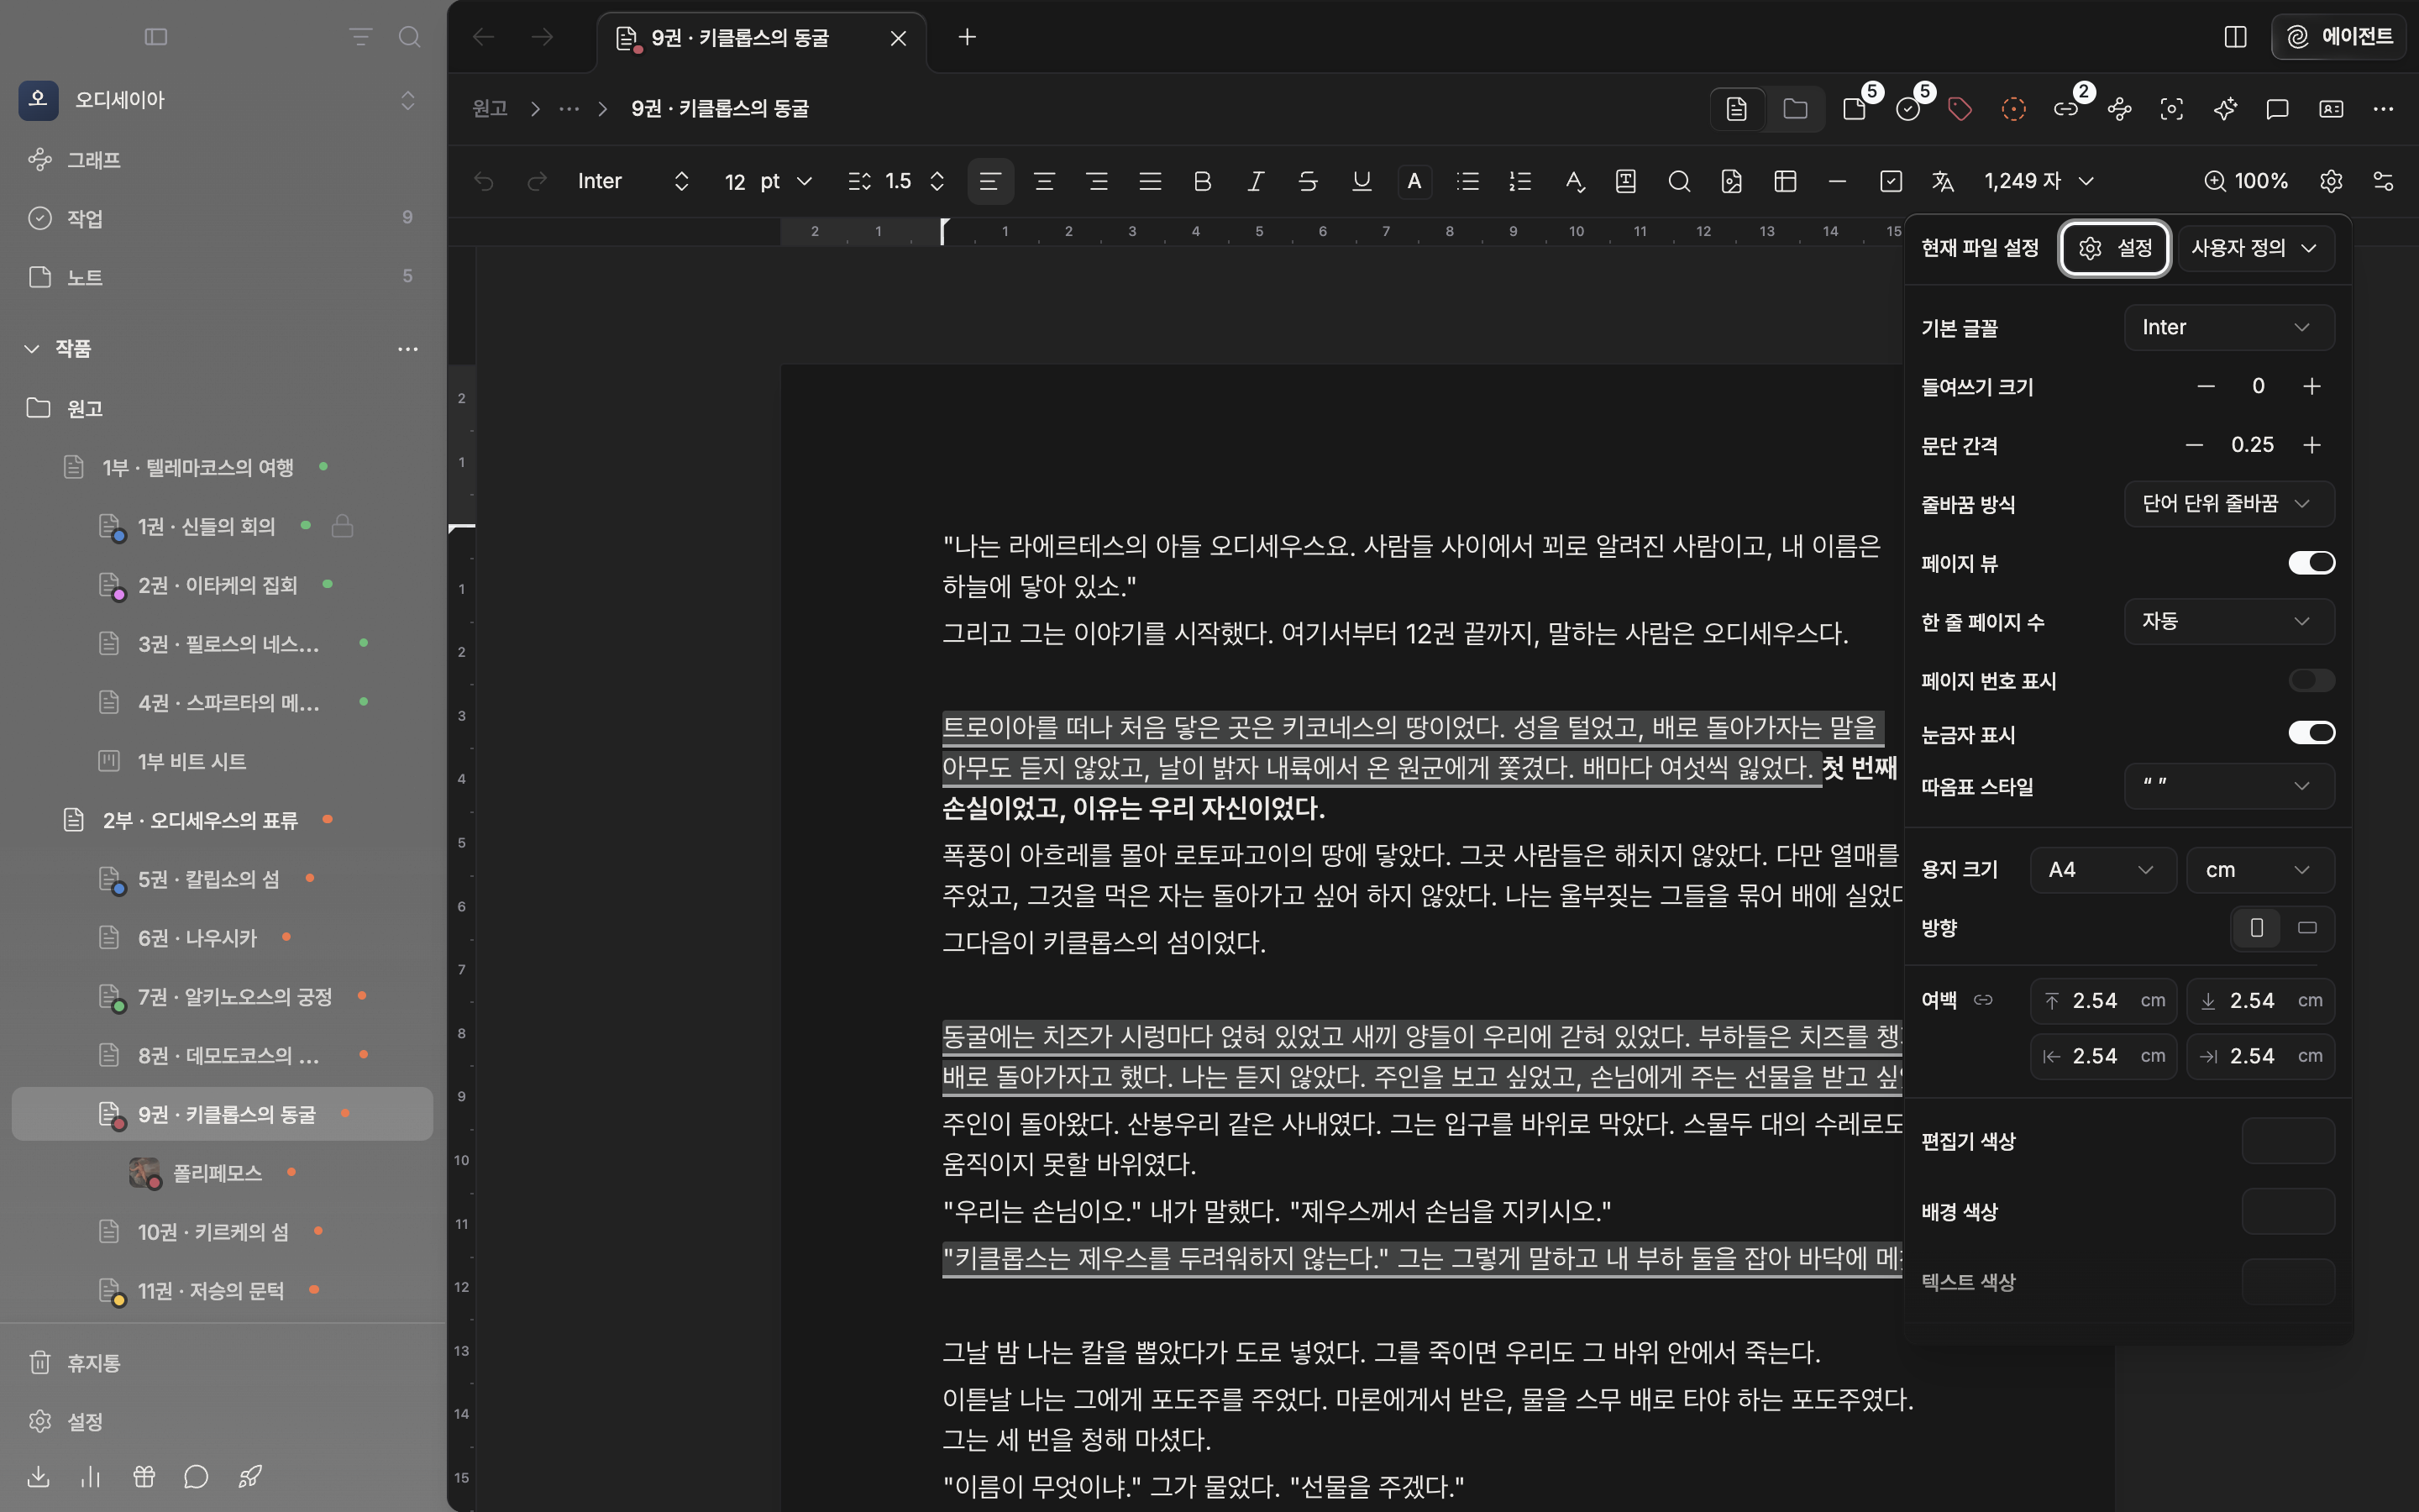Apply strikethrough formatting
The width and height of the screenshot is (2419, 1512).
[1308, 181]
